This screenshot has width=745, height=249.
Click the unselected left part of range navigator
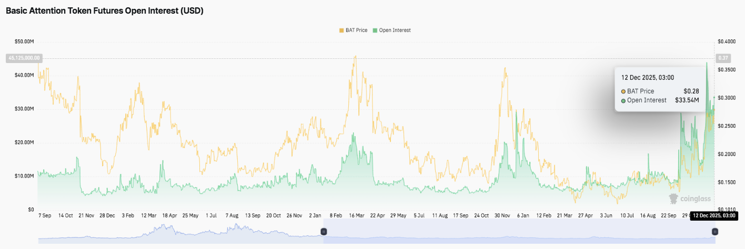[179, 233]
